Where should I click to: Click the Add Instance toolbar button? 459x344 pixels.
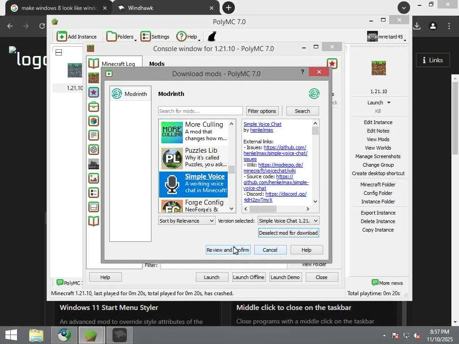click(76, 37)
